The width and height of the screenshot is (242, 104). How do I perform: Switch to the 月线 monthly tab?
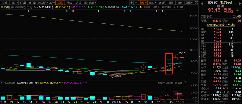pyautogui.click(x=78, y=3)
